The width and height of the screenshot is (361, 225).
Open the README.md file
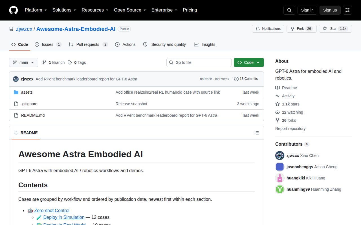tap(33, 115)
